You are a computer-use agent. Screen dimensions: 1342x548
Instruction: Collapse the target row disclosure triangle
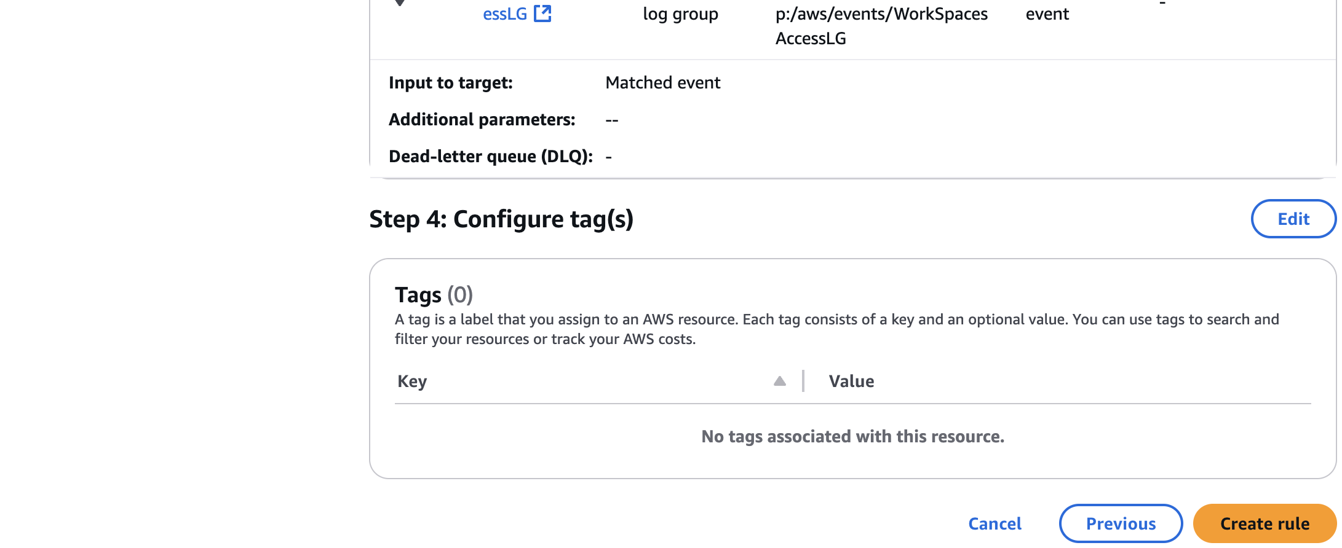coord(400,3)
